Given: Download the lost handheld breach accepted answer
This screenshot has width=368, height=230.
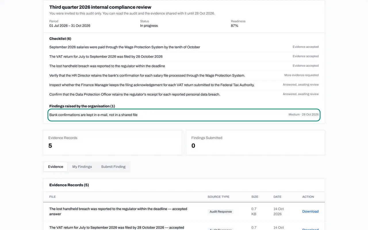Looking at the screenshot, I should (x=310, y=211).
